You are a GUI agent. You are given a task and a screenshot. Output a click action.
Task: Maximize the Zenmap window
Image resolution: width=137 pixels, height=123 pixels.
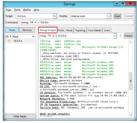point(123,4)
